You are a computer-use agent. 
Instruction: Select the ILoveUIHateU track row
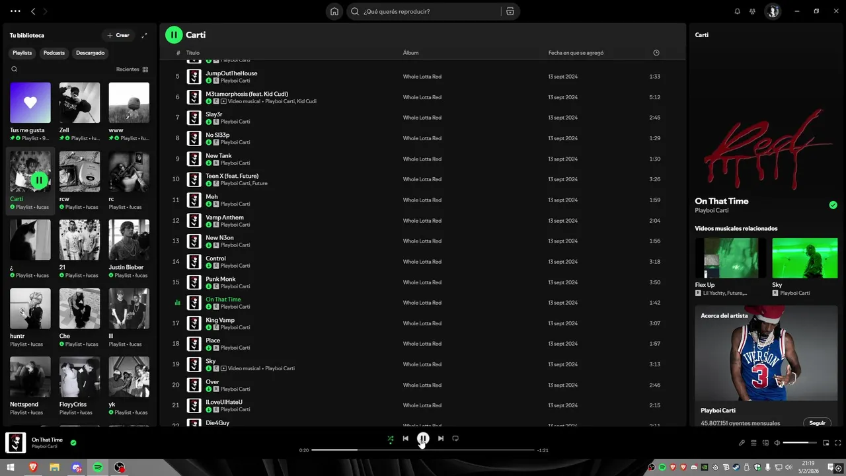point(422,405)
